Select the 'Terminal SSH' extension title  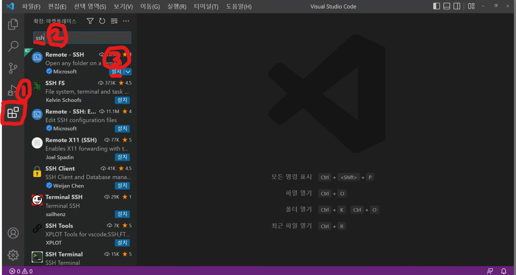(x=64, y=197)
